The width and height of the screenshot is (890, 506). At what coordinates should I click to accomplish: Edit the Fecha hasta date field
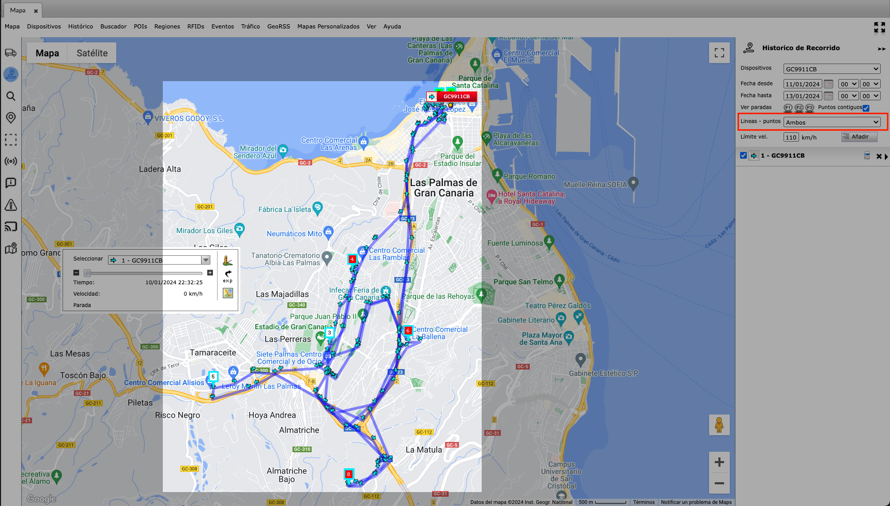(803, 96)
